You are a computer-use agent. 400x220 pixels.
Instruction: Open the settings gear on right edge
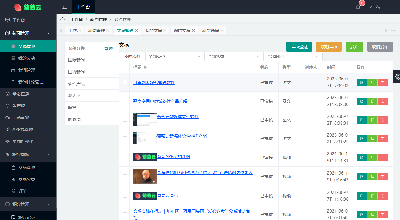[x=397, y=77]
